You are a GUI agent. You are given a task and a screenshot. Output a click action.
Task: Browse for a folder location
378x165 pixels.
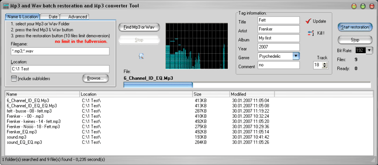(x=95, y=78)
